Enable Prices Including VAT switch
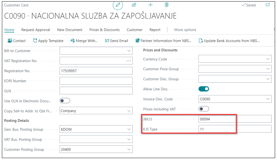Image resolution: width=277 pixels, height=160 pixels. pos(204,109)
